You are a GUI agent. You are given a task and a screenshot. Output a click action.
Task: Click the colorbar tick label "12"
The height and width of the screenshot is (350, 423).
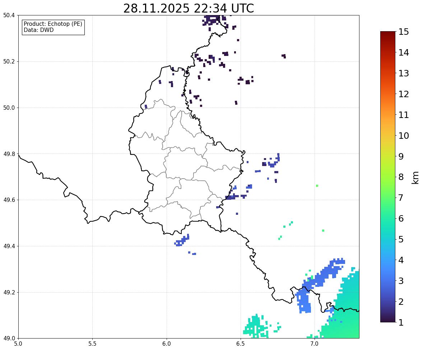[x=404, y=94]
